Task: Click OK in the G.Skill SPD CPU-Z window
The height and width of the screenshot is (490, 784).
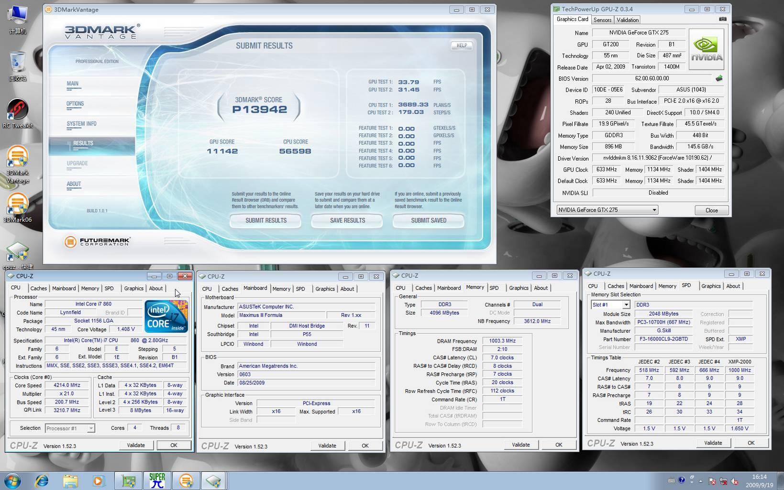Action: click(x=751, y=443)
